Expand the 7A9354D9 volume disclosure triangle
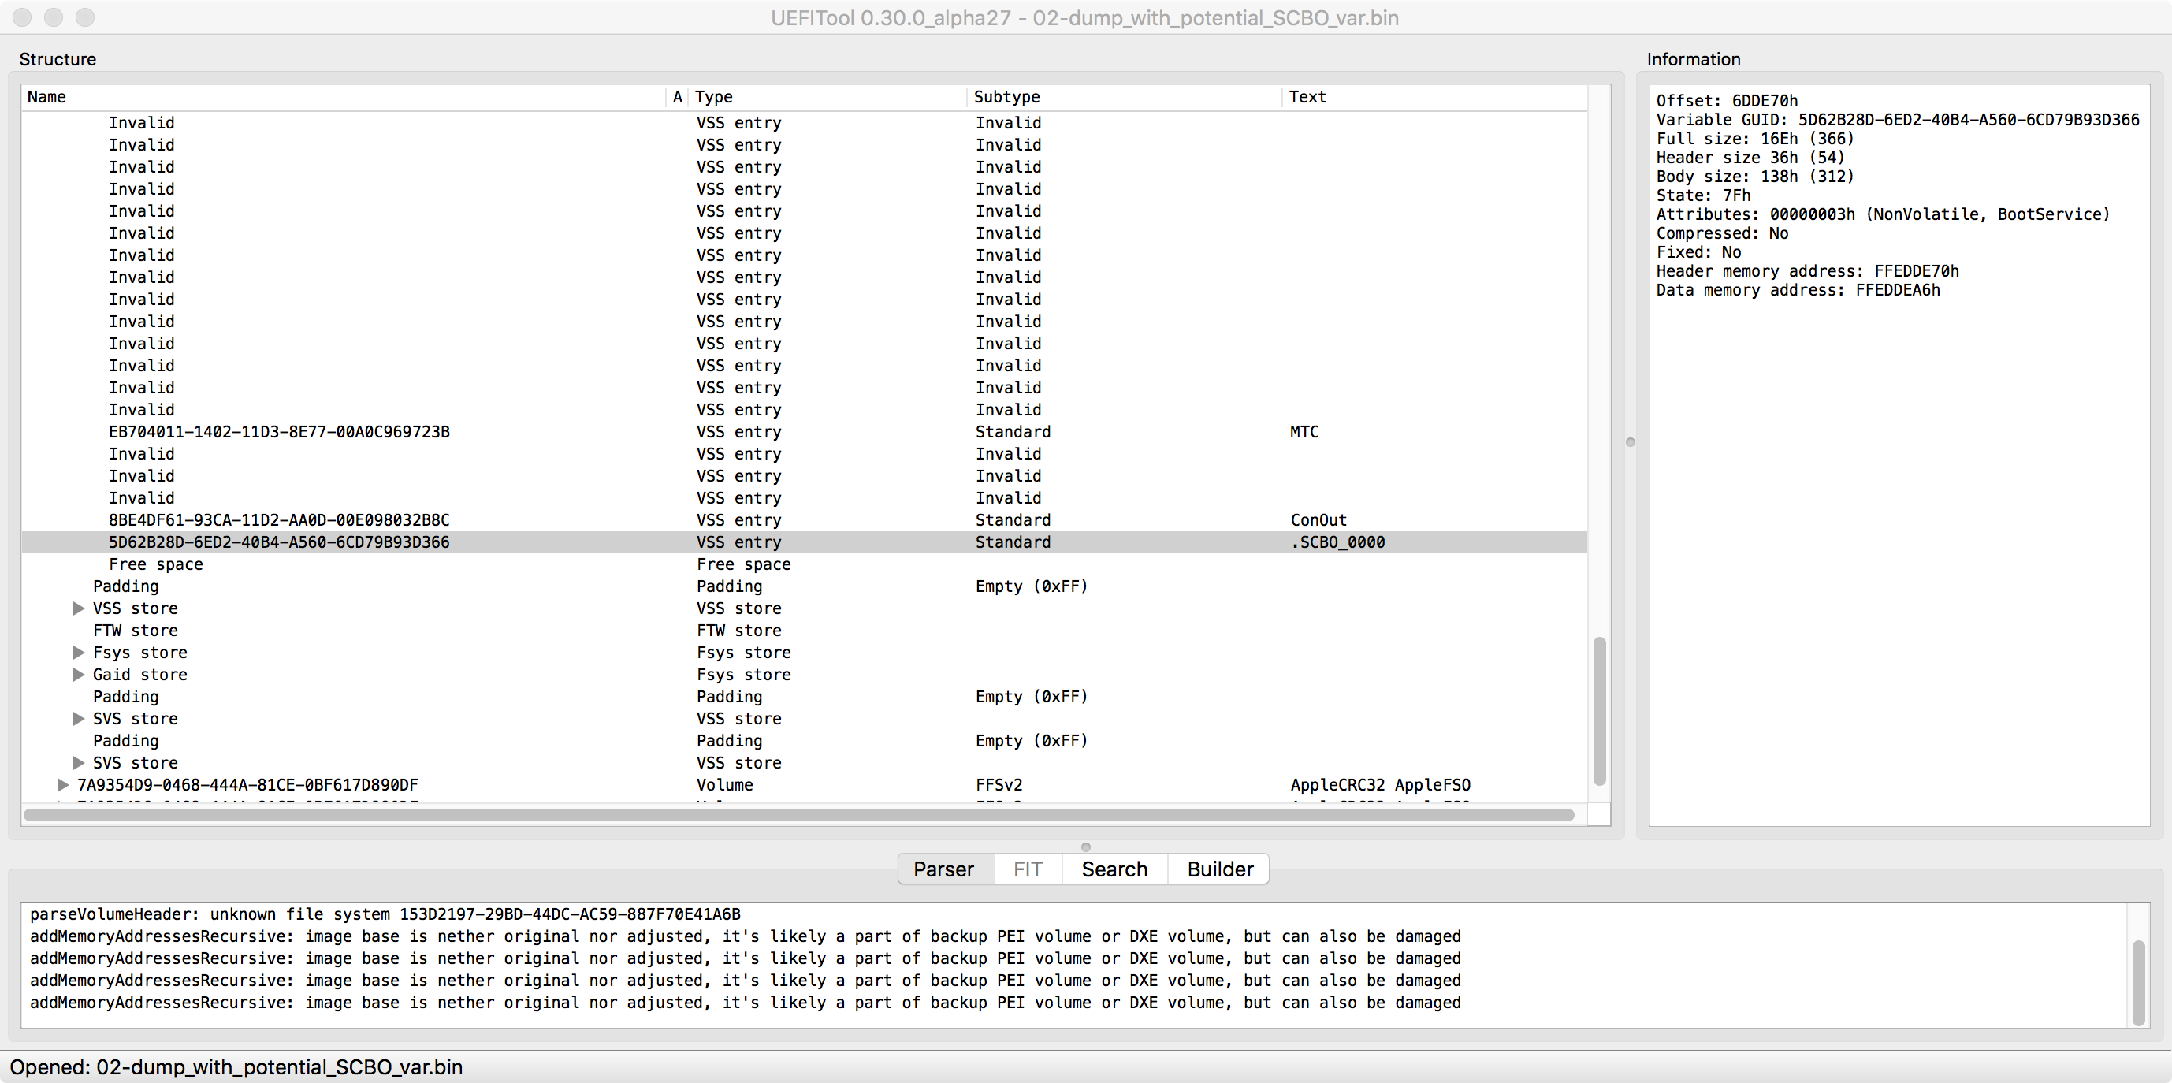 tap(62, 784)
